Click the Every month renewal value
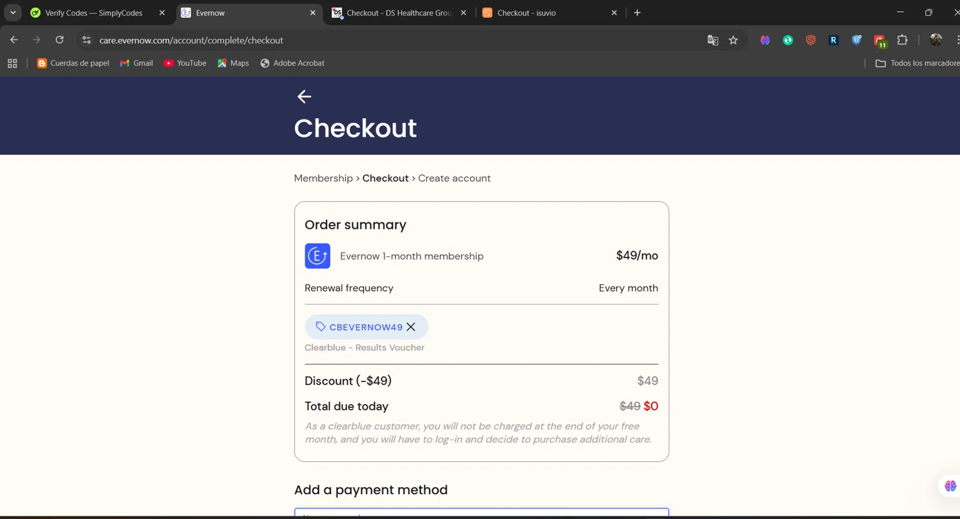Image resolution: width=960 pixels, height=519 pixels. click(x=628, y=288)
